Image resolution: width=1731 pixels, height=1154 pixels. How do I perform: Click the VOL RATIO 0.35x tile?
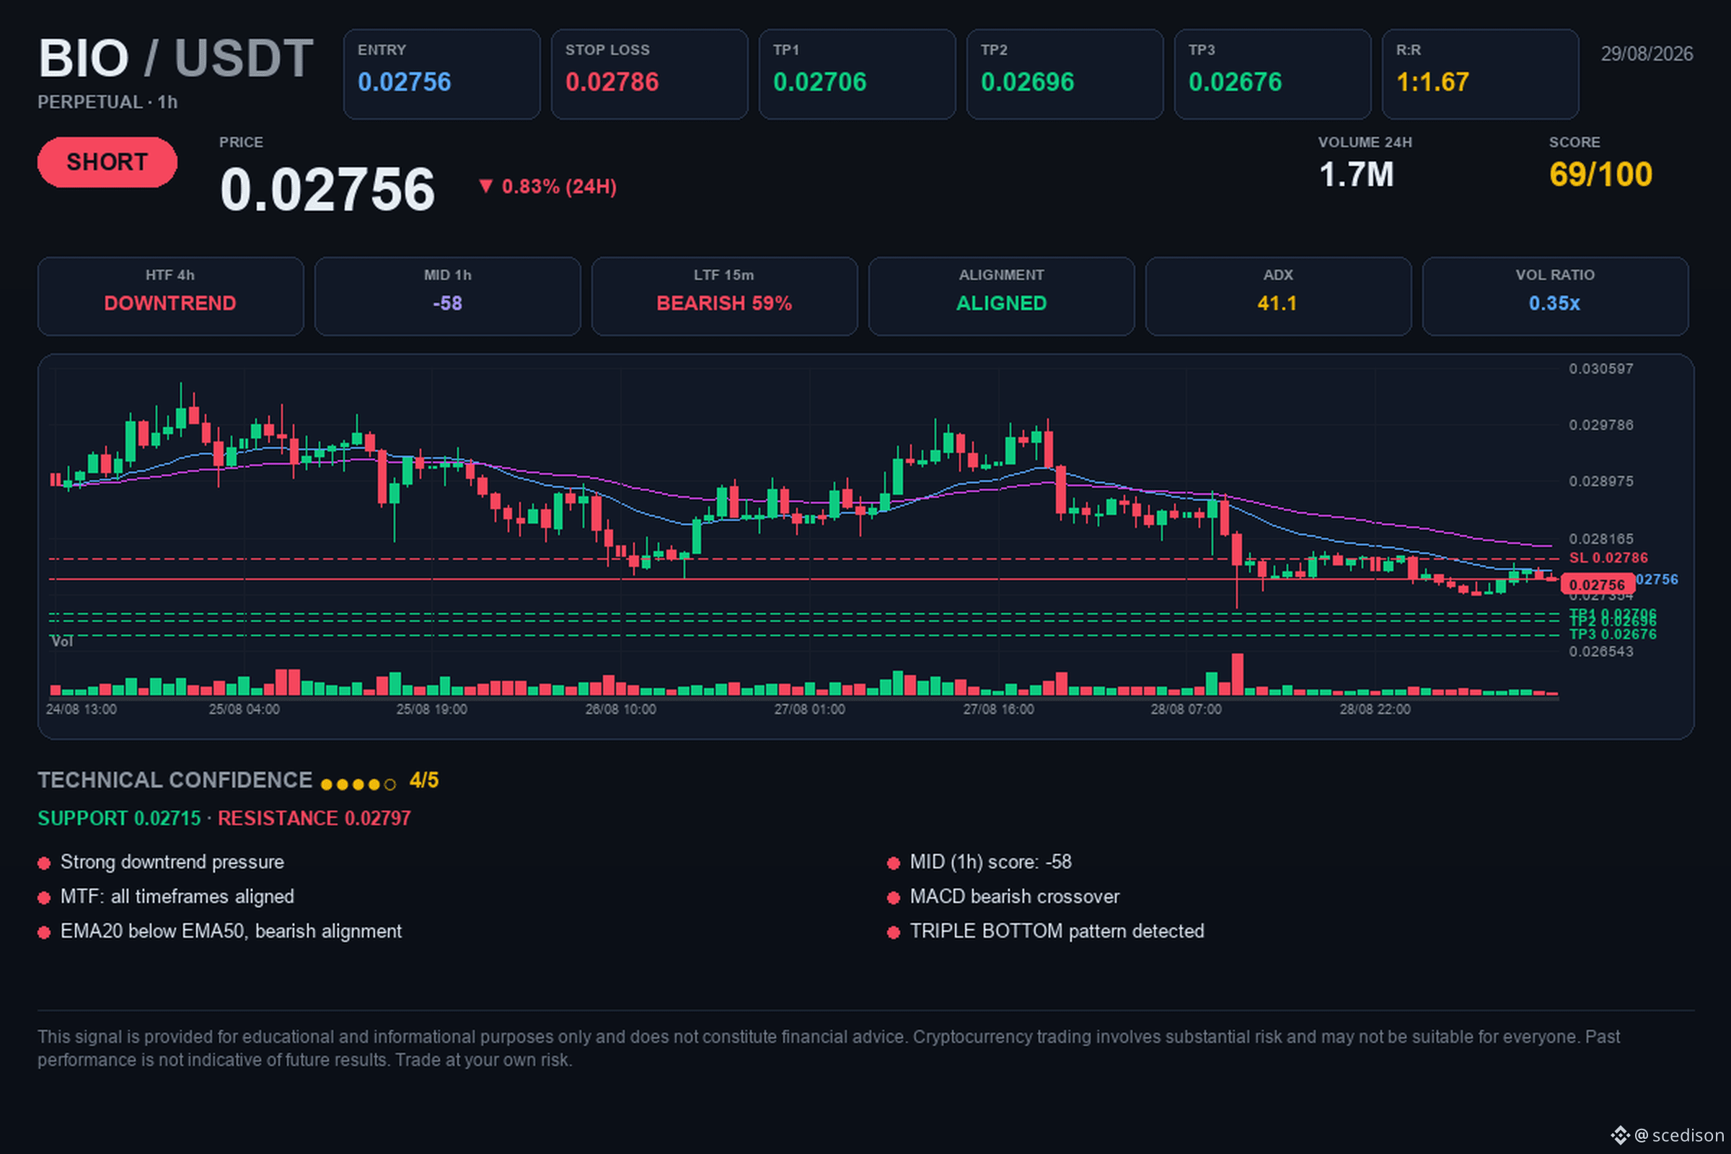pos(1555,296)
